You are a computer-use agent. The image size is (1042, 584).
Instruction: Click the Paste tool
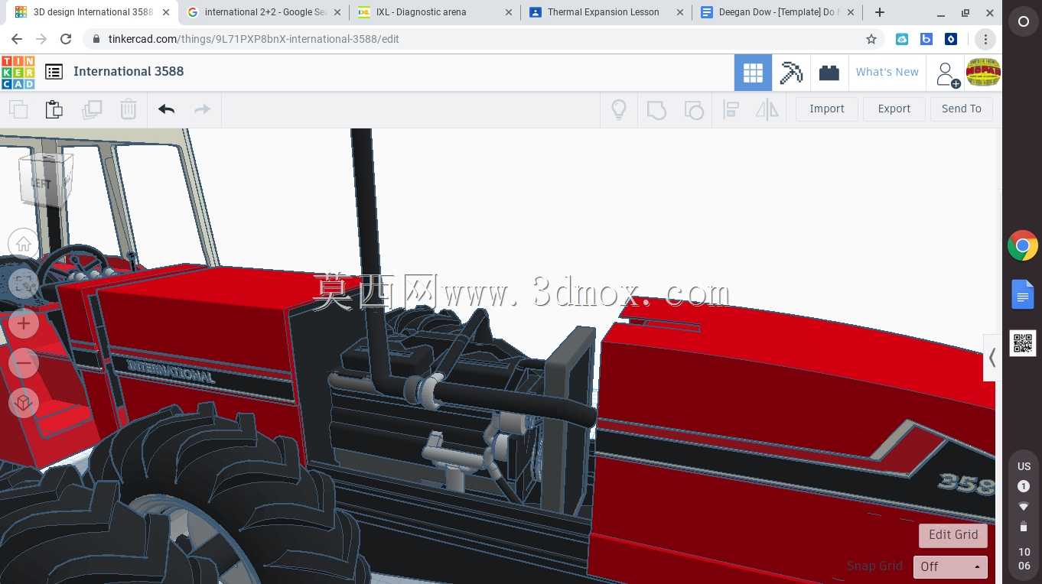point(54,109)
